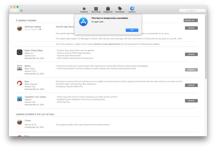
Task: Open the Update All dropdown arrow
Action: click(197, 20)
